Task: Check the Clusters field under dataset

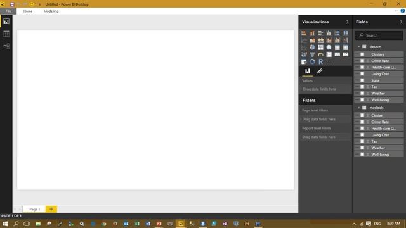Action: click(362, 54)
